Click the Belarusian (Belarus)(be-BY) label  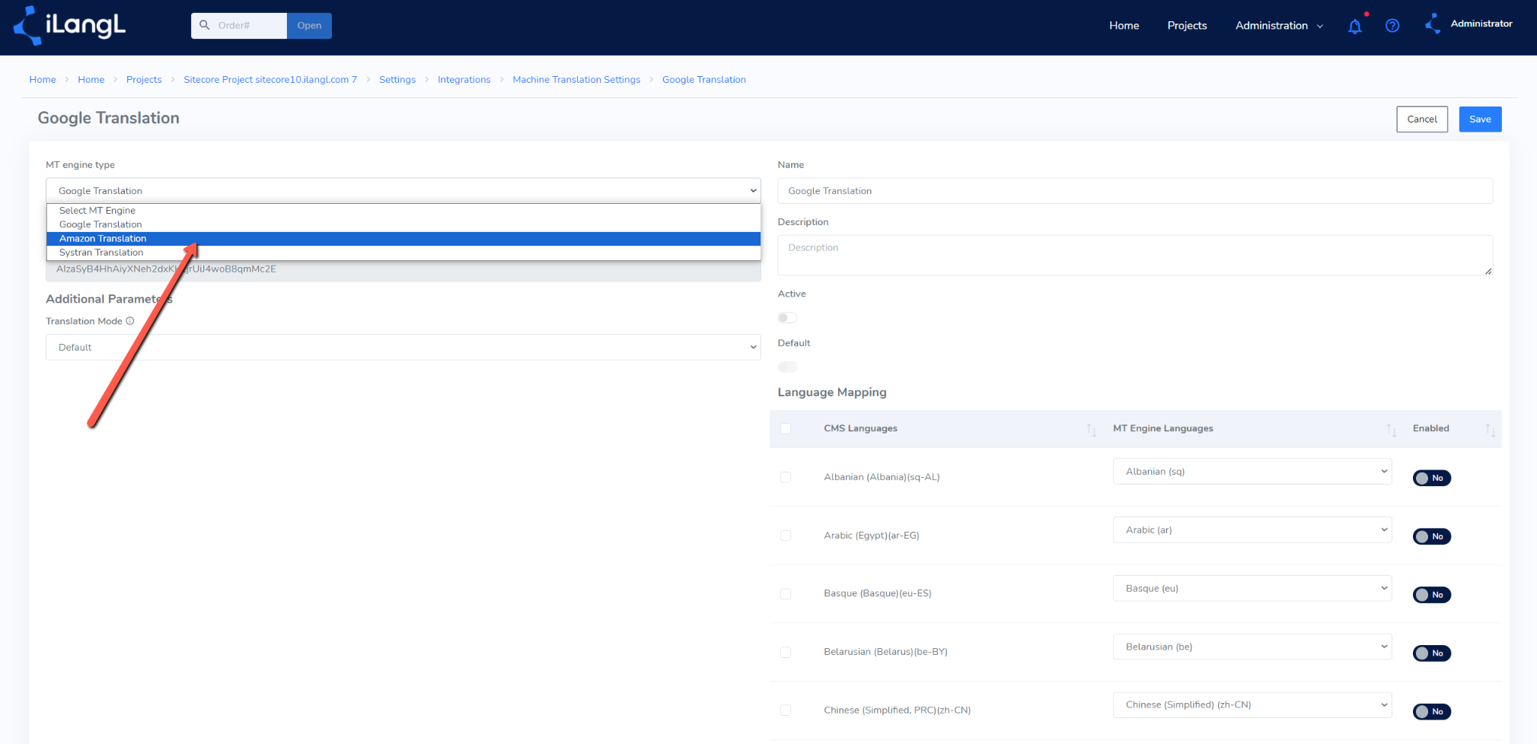pos(885,653)
